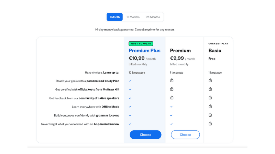Click Premium checkmark for AI-powered review
Screen dimensions: 275x154
pos(171,124)
